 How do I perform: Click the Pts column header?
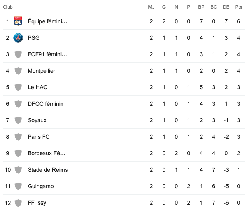(x=239, y=7)
